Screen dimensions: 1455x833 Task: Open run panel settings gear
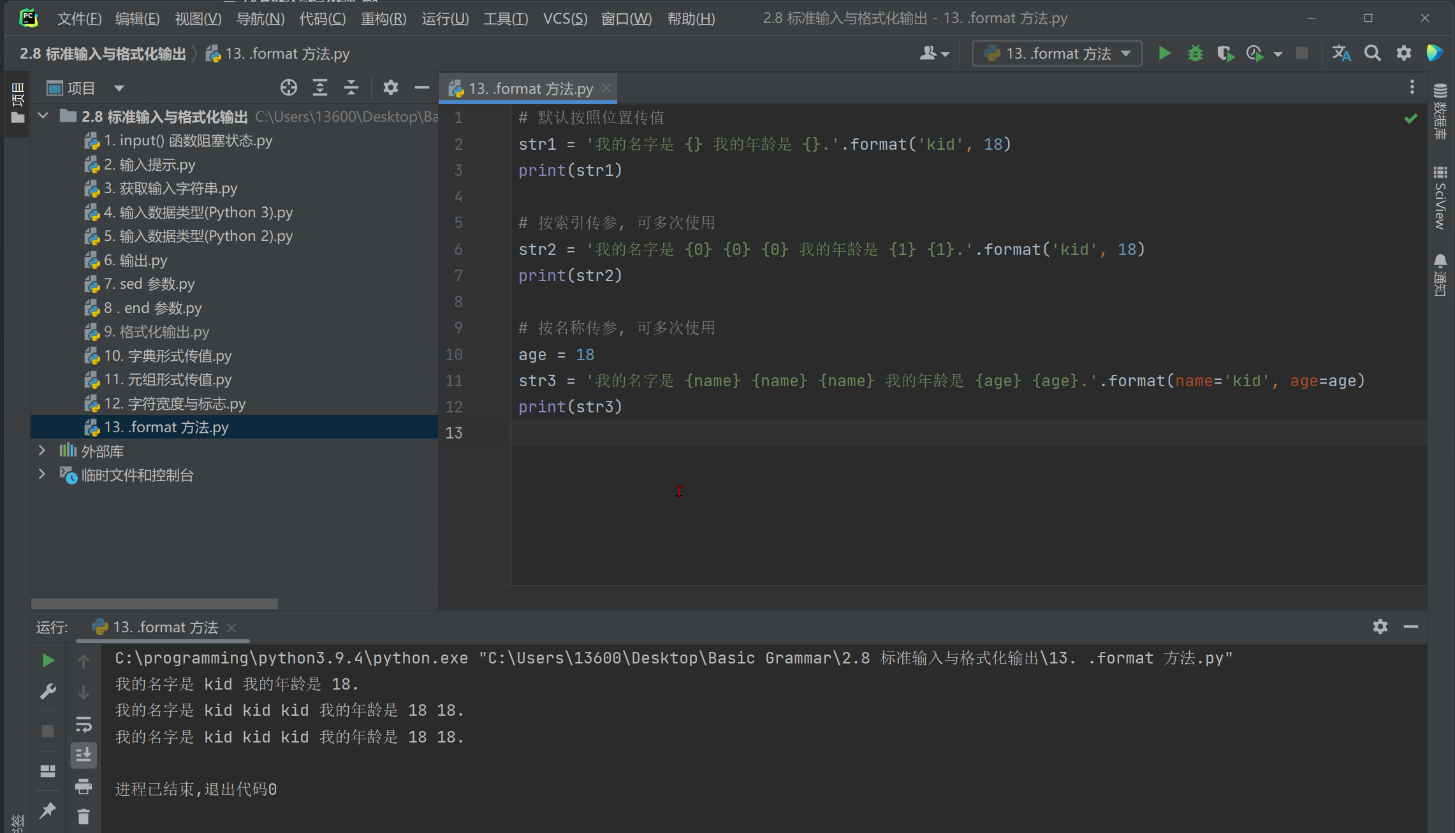[1380, 627]
